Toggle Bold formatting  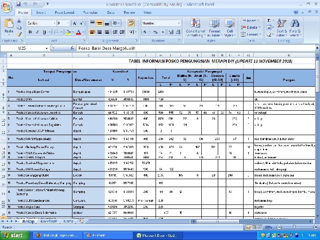click(30, 32)
